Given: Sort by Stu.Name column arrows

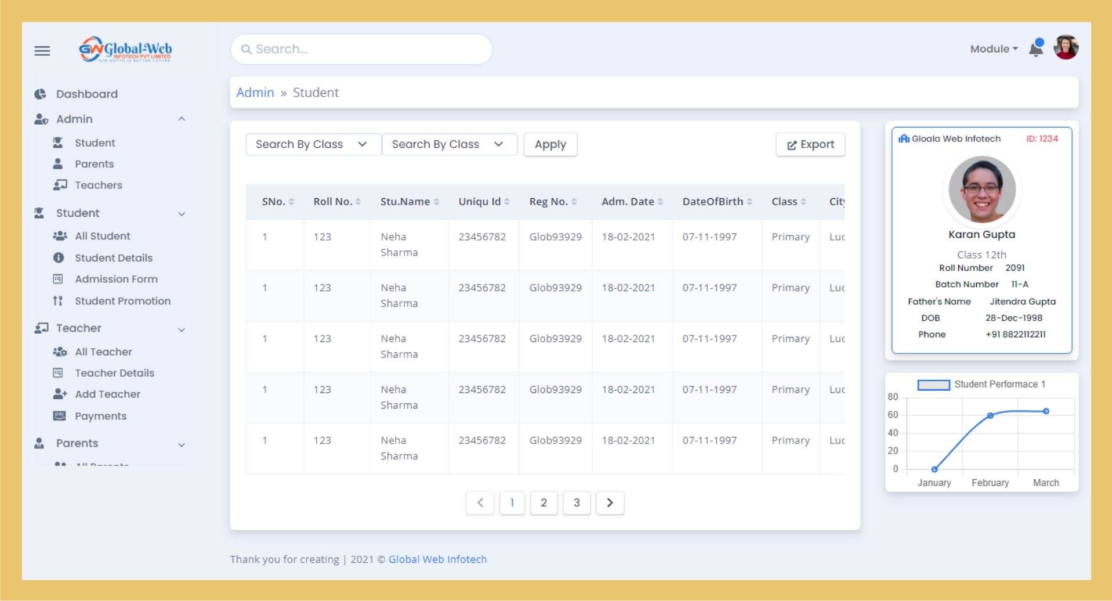Looking at the screenshot, I should pos(436,202).
